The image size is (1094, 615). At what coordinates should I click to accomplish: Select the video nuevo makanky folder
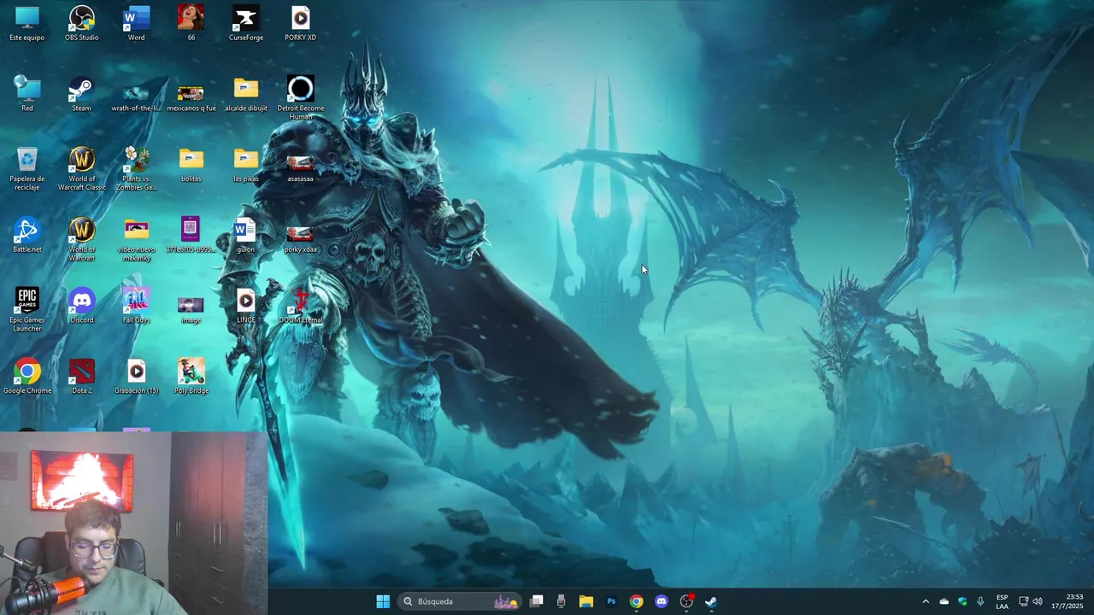137,240
